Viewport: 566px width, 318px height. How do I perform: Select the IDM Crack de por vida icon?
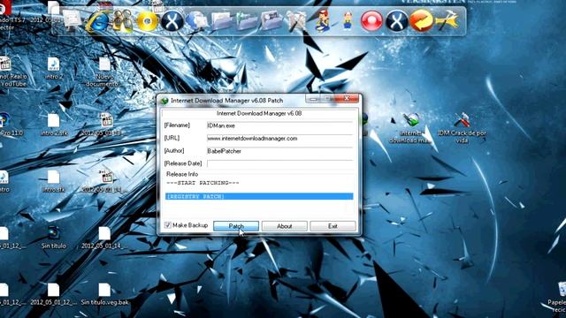click(x=462, y=128)
